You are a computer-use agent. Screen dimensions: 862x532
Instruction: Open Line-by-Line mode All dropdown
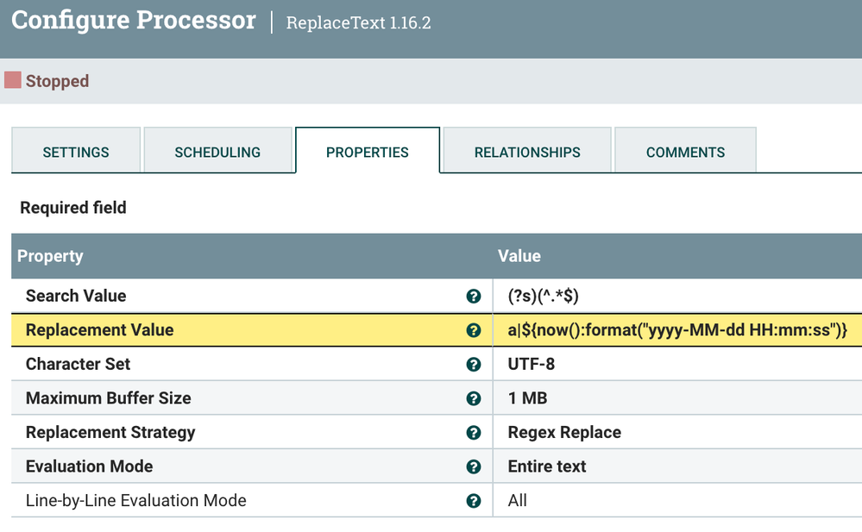[x=677, y=501]
